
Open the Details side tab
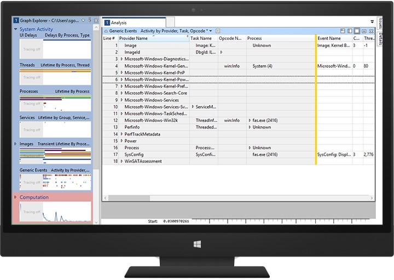(x=380, y=39)
